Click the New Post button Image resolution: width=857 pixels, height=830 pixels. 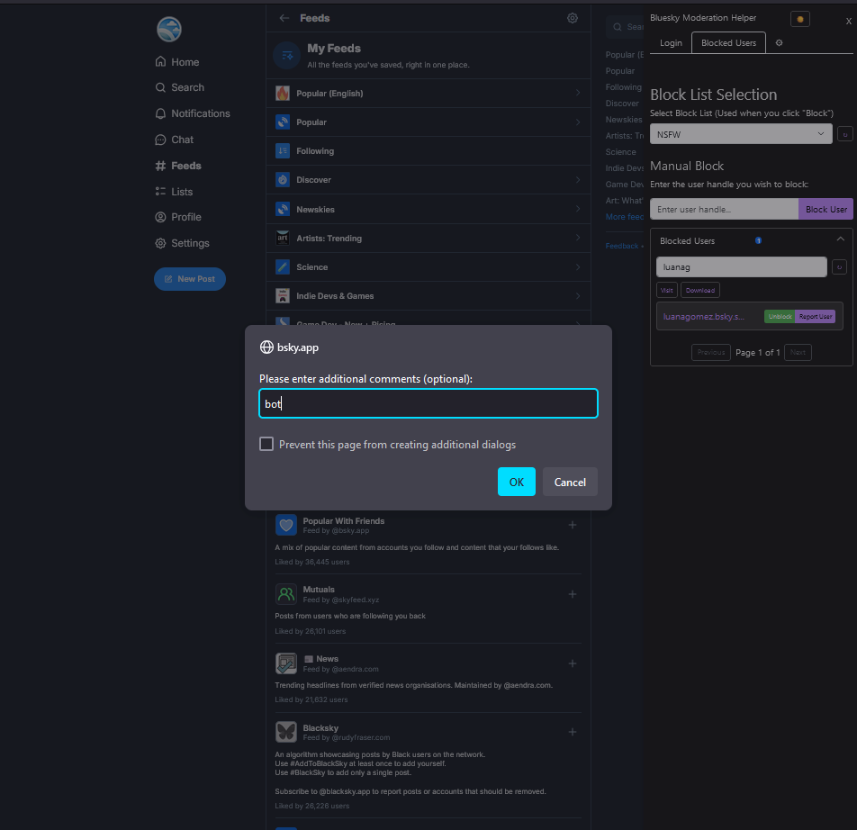pos(190,279)
